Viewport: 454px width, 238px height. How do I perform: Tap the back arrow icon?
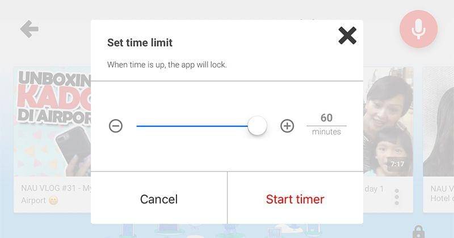(x=29, y=29)
